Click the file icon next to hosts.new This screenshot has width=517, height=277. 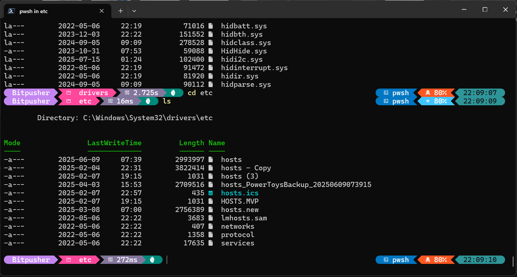[x=211, y=210]
